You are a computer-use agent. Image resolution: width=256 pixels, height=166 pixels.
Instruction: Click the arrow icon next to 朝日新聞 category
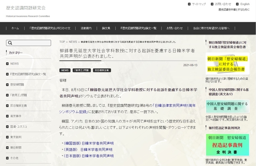(7, 148)
